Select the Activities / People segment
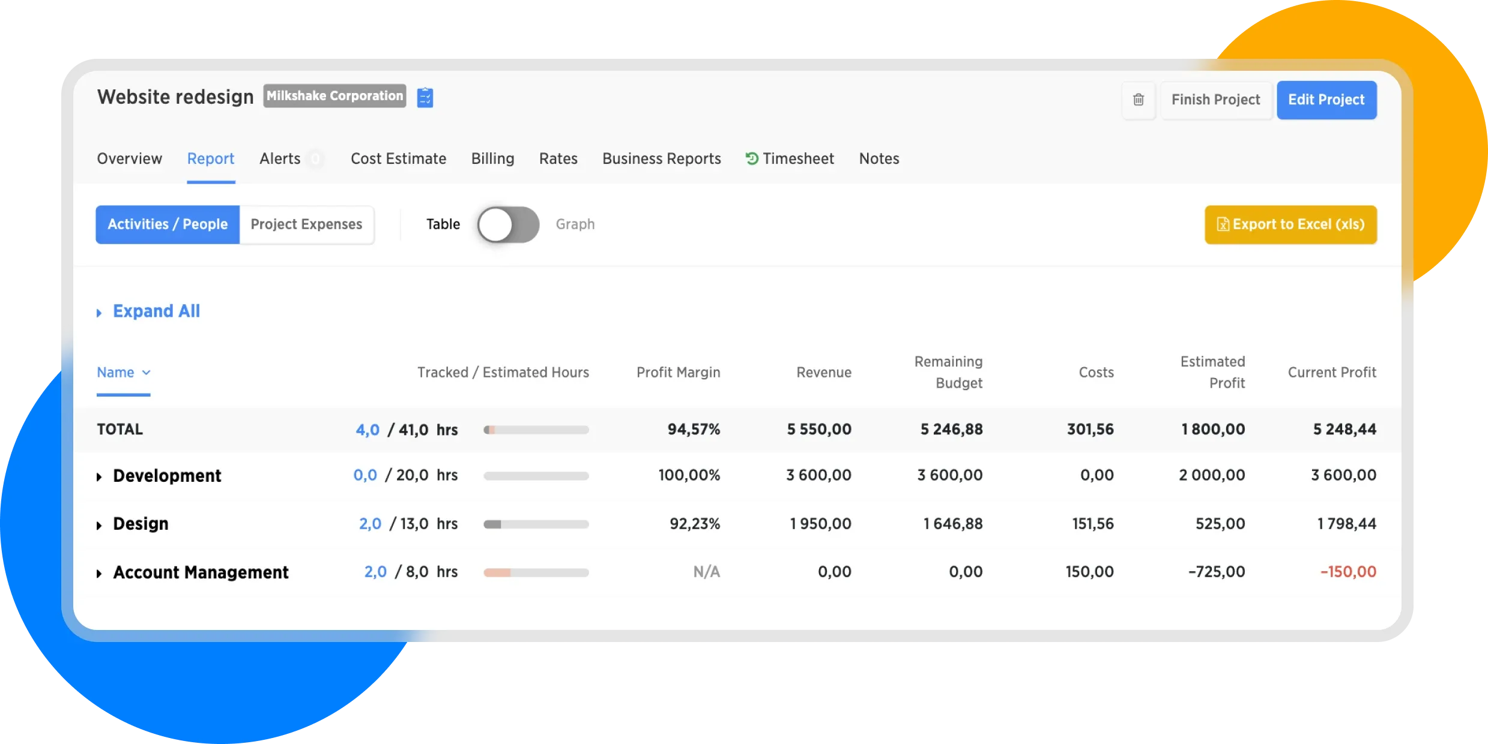The image size is (1488, 744). 168,224
